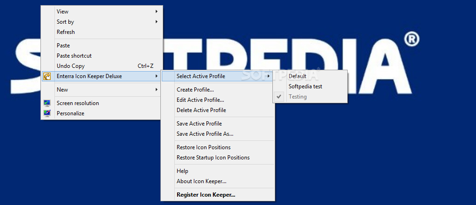Select Paste shortcut
Screen dimensions: 476x205
coord(102,56)
